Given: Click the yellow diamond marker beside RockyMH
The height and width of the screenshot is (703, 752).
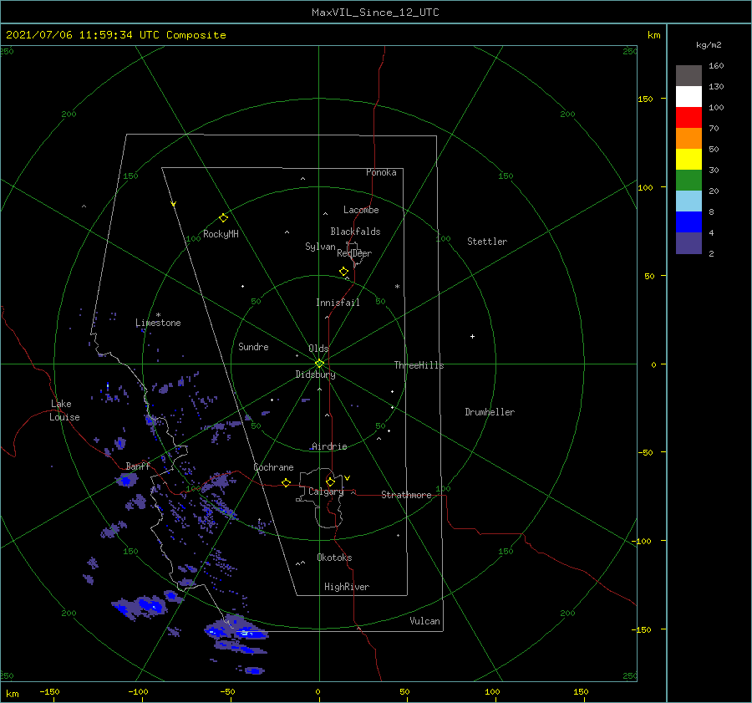Looking at the screenshot, I should tap(223, 218).
